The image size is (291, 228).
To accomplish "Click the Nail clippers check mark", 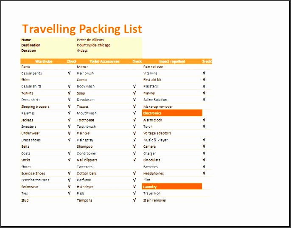I will click(134, 160).
